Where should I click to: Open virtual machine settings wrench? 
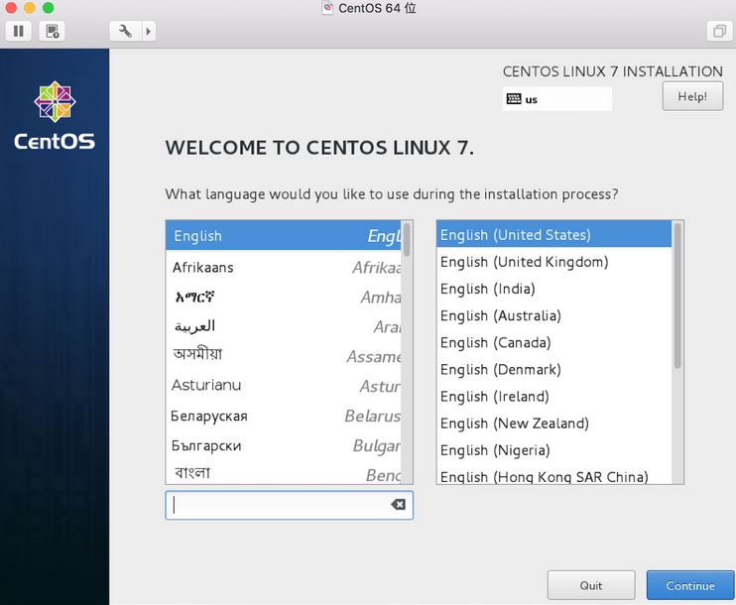click(x=125, y=31)
